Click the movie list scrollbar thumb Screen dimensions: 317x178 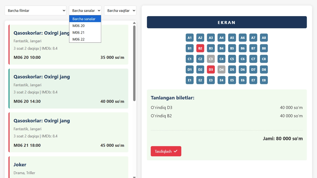tap(134, 63)
